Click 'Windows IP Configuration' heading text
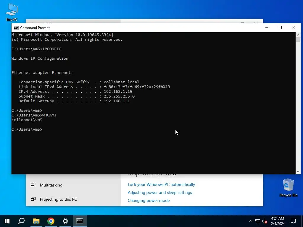The width and height of the screenshot is (303, 227). 40,58
